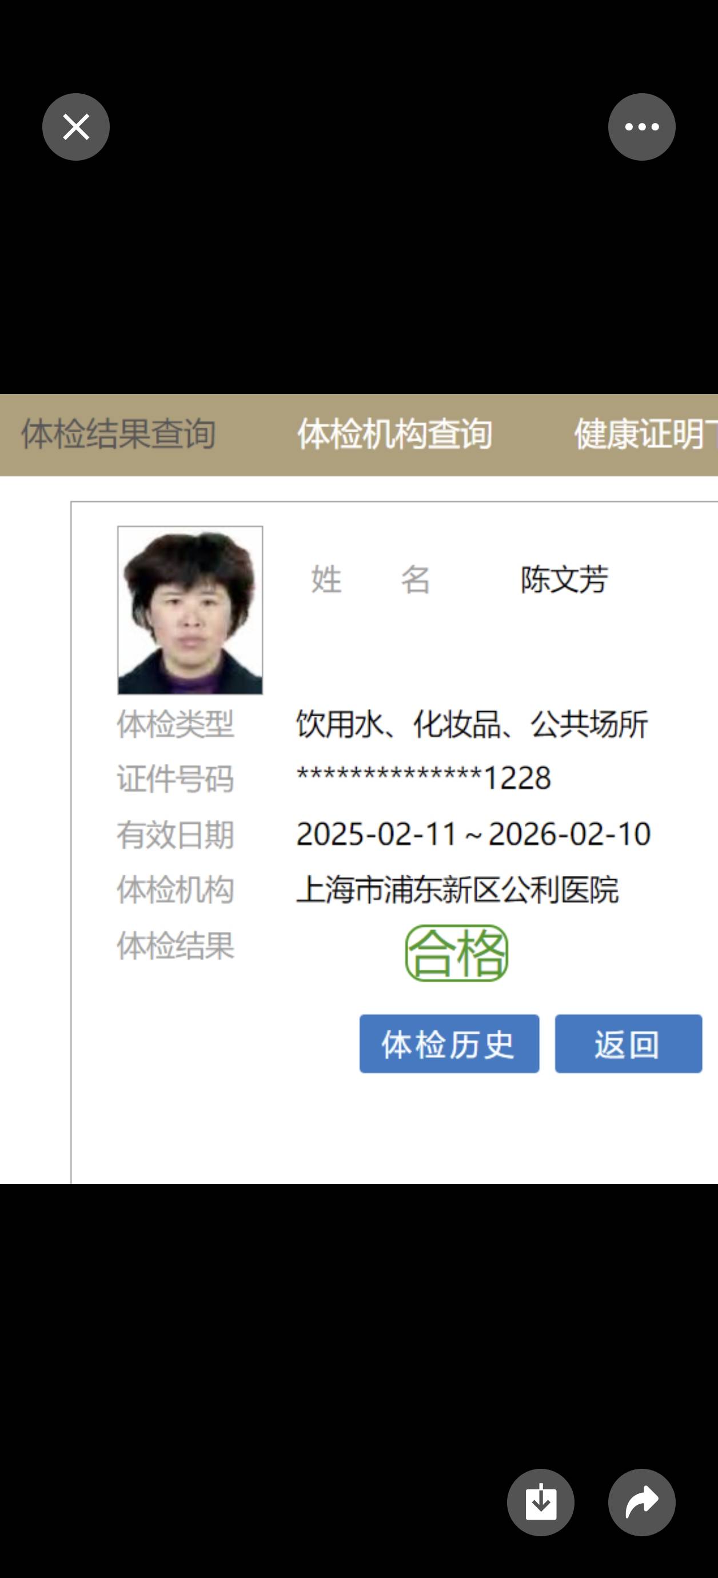This screenshot has width=718, height=1578.
Task: Click the 体检结果 field label
Action: point(175,946)
